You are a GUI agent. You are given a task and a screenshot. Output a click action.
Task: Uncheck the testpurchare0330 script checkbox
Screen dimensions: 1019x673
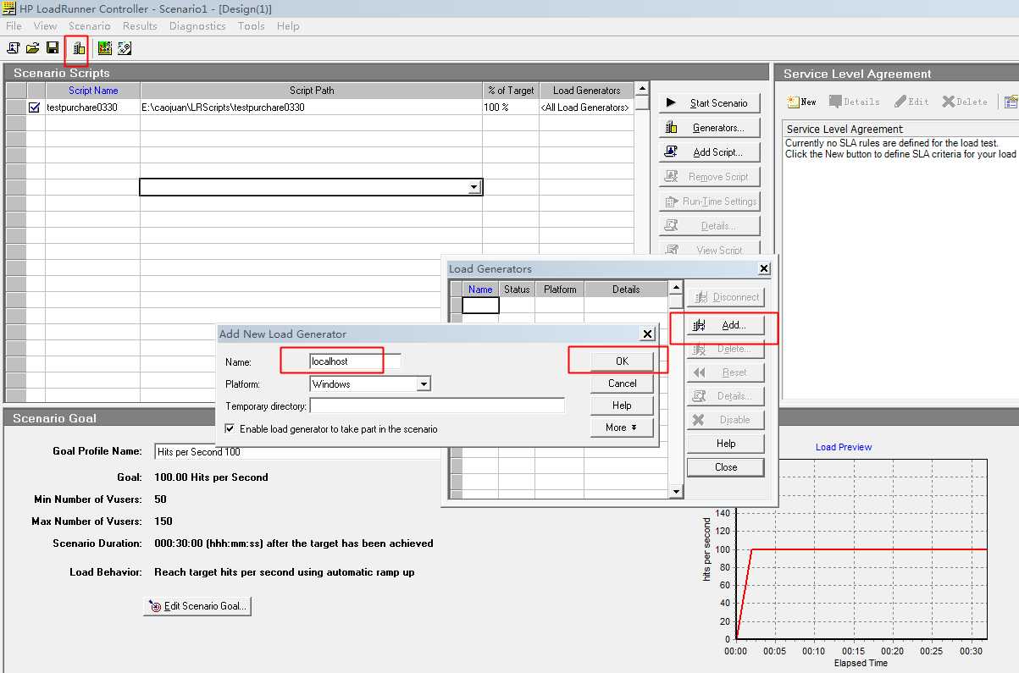[35, 108]
